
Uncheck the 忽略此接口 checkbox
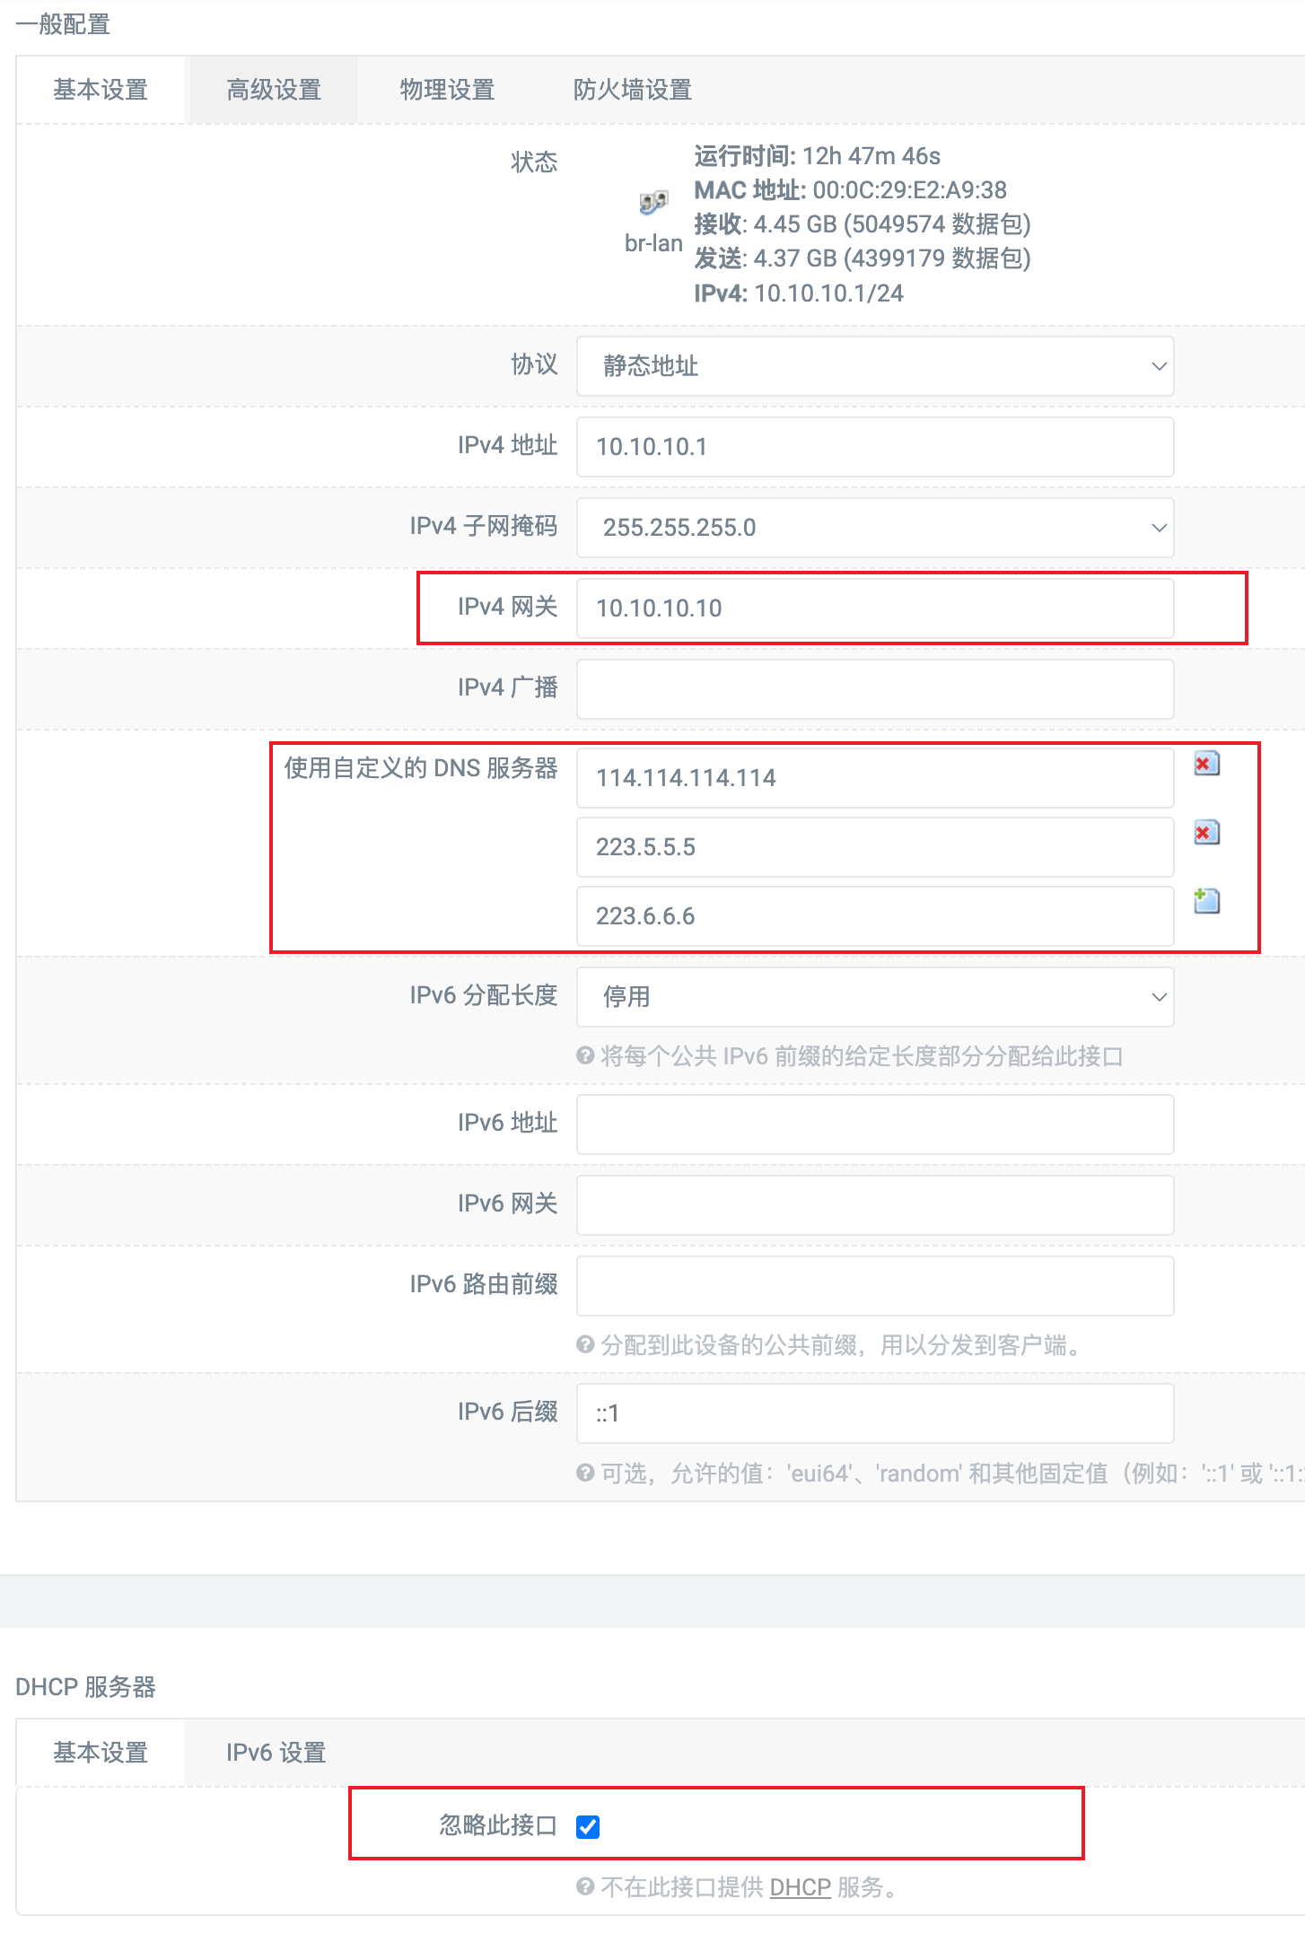click(x=588, y=1826)
